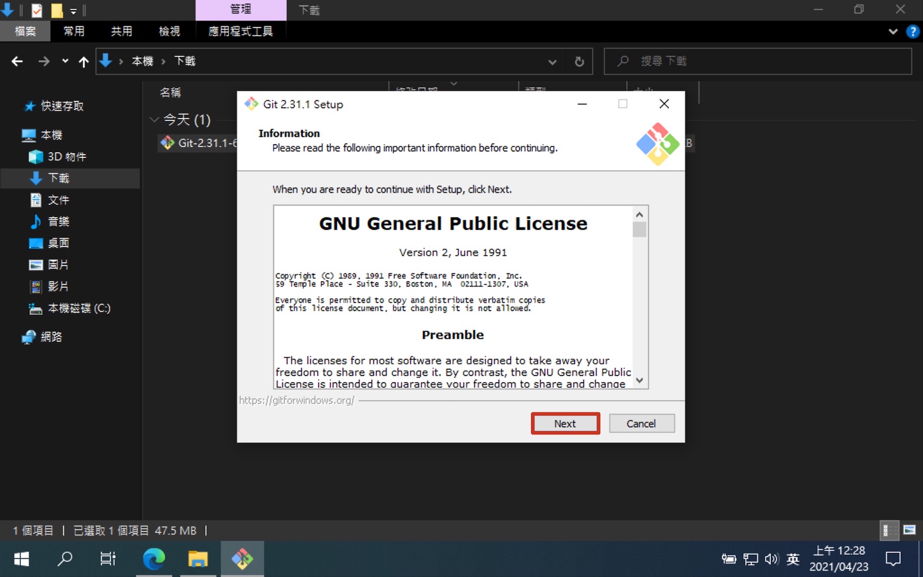Open the gitforwindows.org link

(x=297, y=400)
